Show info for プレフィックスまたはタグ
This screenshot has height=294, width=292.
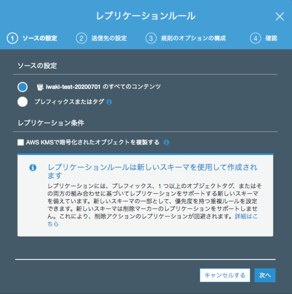(109, 102)
